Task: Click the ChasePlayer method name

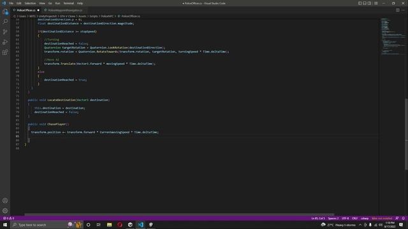Action: tap(57, 124)
